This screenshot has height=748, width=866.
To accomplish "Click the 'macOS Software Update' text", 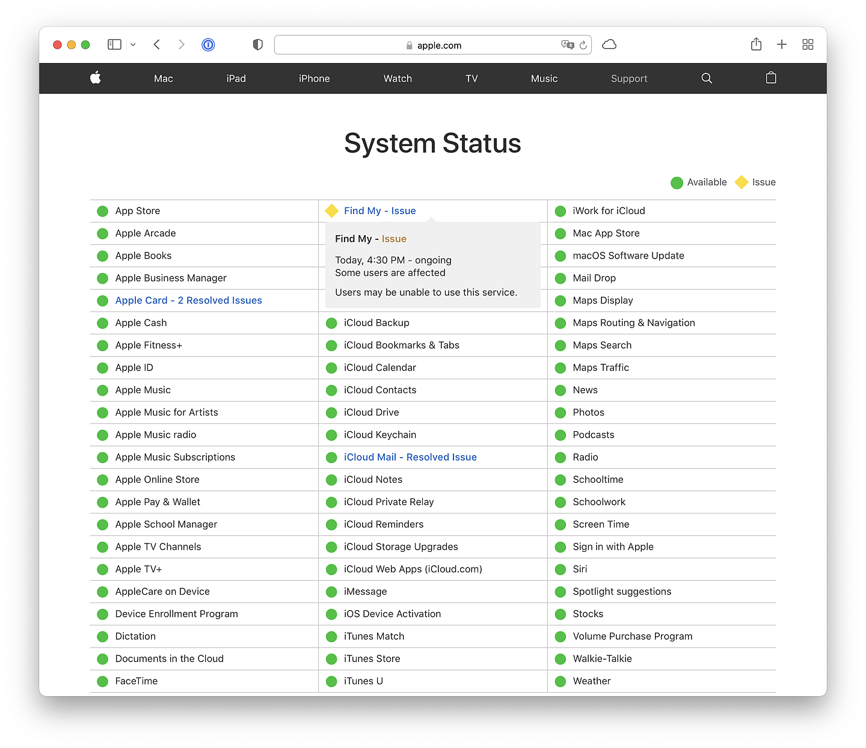I will pyautogui.click(x=628, y=256).
